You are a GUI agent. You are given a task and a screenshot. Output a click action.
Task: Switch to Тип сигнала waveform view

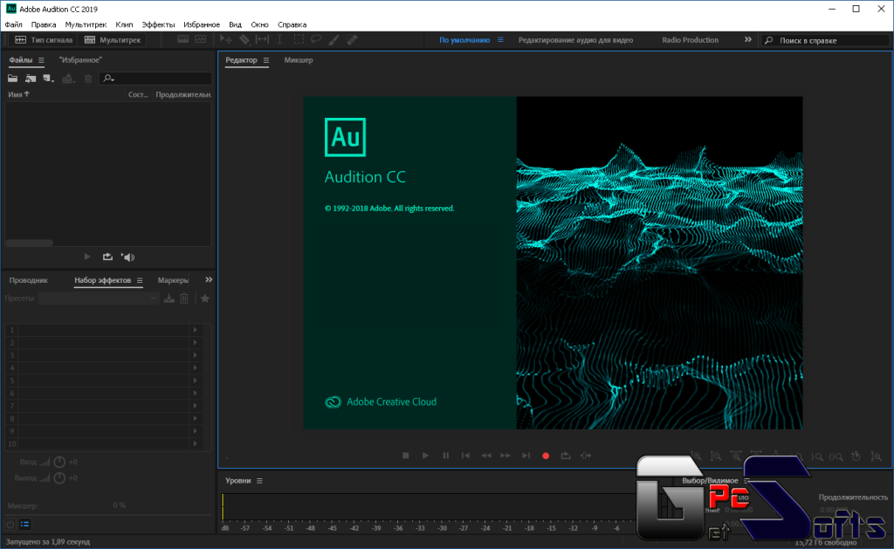tap(44, 40)
